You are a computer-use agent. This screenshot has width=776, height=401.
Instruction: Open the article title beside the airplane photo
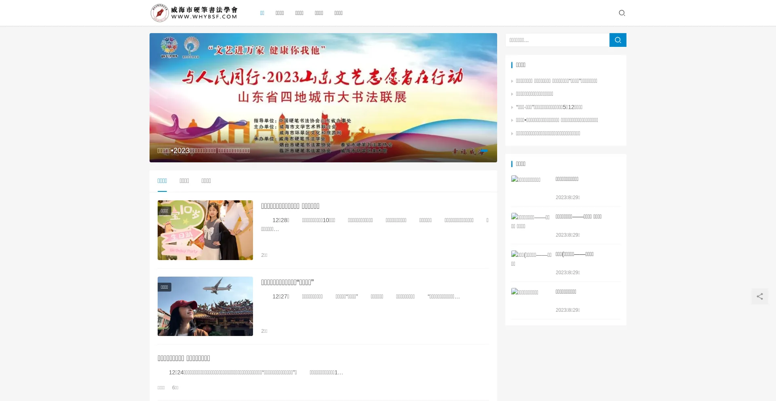click(x=287, y=282)
